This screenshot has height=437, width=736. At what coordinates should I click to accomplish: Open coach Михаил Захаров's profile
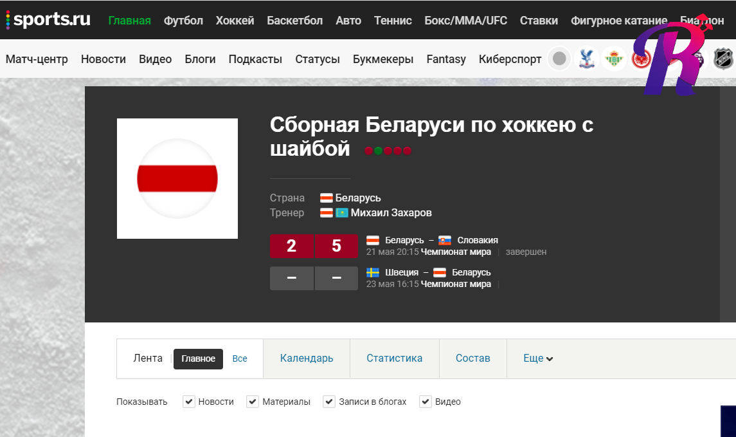click(x=391, y=213)
